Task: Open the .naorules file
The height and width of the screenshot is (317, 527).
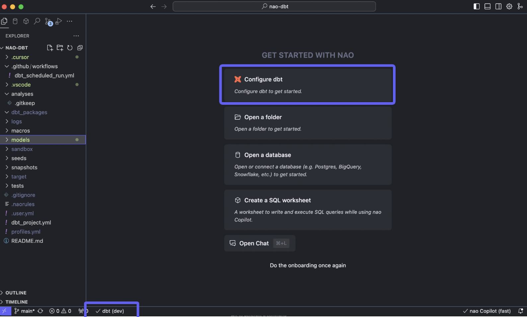Action: click(43, 204)
